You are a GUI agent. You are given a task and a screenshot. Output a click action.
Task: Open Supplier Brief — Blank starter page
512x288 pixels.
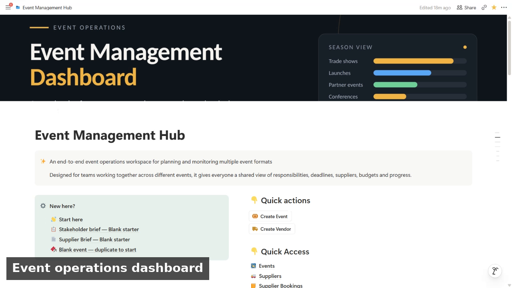[x=90, y=239]
